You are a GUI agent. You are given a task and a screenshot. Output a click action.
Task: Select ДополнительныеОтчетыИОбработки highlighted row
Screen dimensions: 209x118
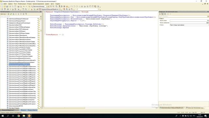tap(19, 65)
